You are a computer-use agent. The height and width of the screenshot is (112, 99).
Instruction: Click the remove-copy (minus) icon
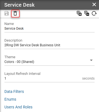point(87,14)
